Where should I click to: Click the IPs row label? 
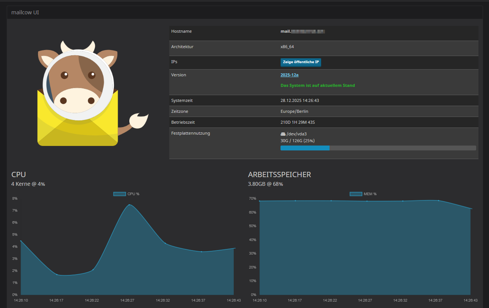pyautogui.click(x=174, y=61)
